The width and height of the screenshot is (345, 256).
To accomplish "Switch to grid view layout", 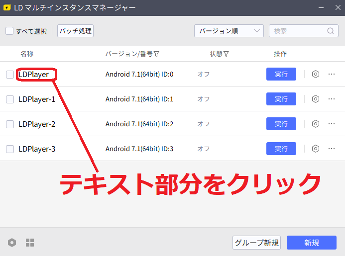I will (30, 243).
